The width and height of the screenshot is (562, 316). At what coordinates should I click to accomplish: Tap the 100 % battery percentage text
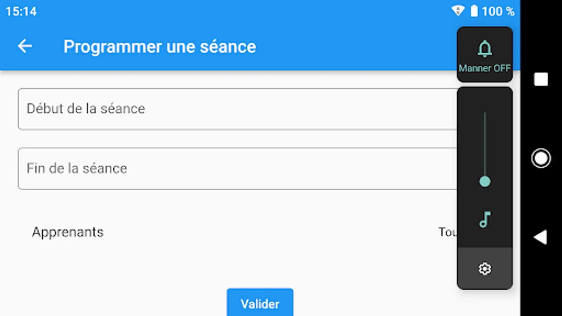click(x=498, y=11)
